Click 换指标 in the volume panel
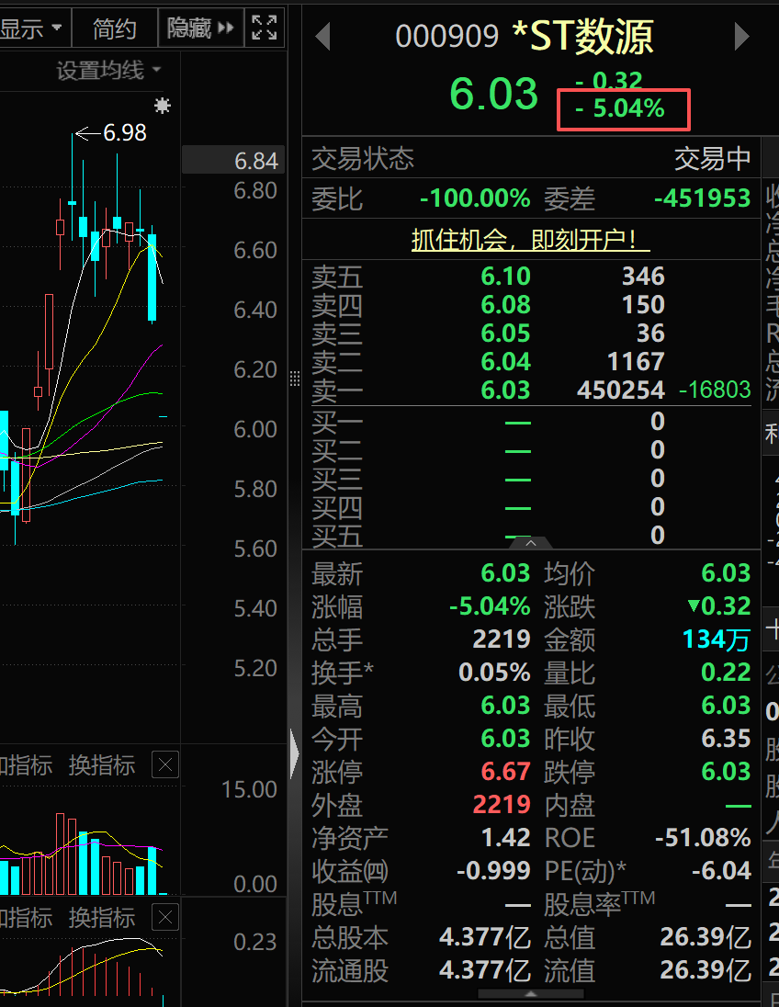The height and width of the screenshot is (1007, 779). pyautogui.click(x=101, y=764)
